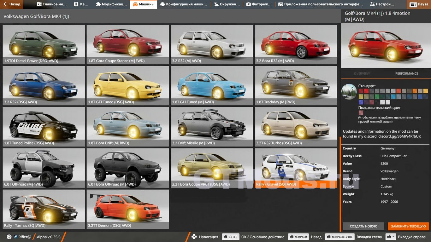Go back with the Назад arrow button
The height and width of the screenshot is (242, 431).
tap(12, 4)
